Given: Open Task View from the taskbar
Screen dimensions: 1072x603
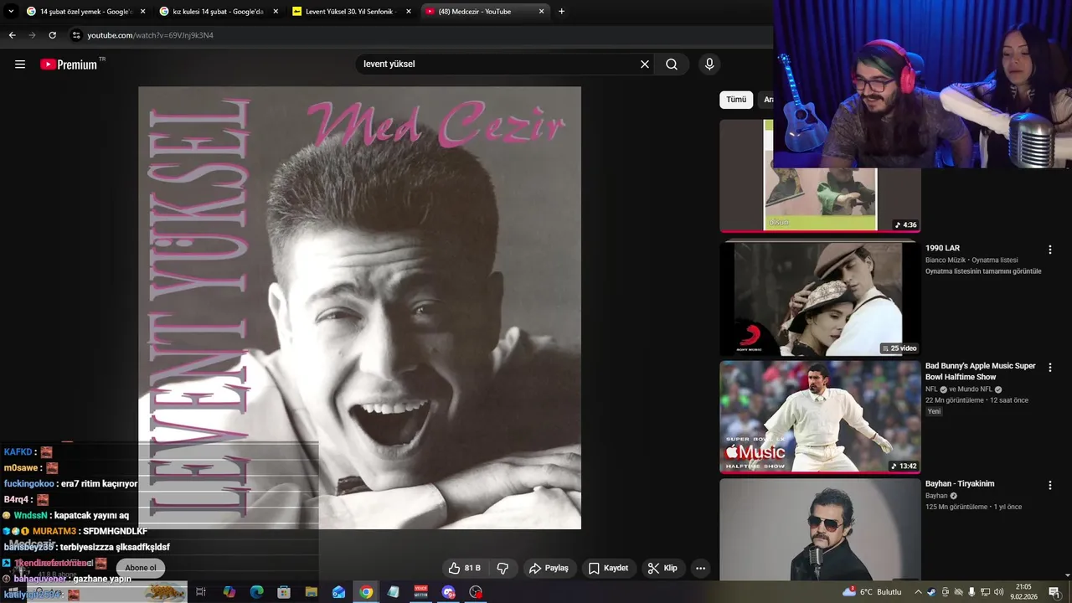Looking at the screenshot, I should click(201, 592).
